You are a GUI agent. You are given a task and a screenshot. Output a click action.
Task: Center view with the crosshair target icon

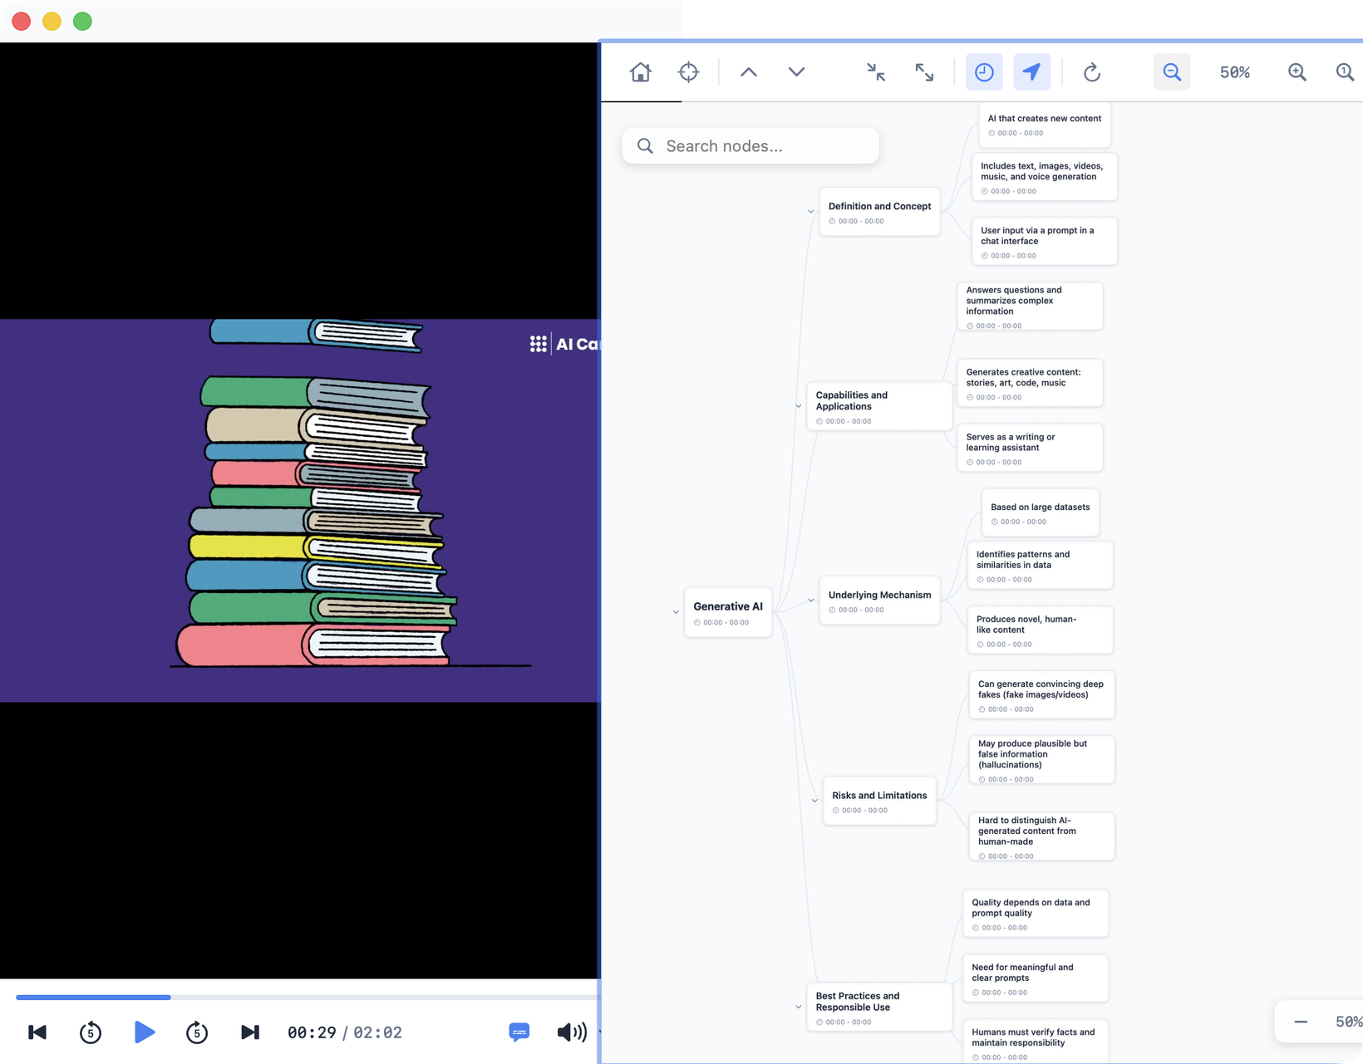point(688,72)
